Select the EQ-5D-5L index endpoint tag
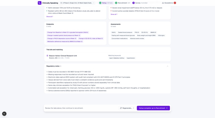 [x=91, y=38]
